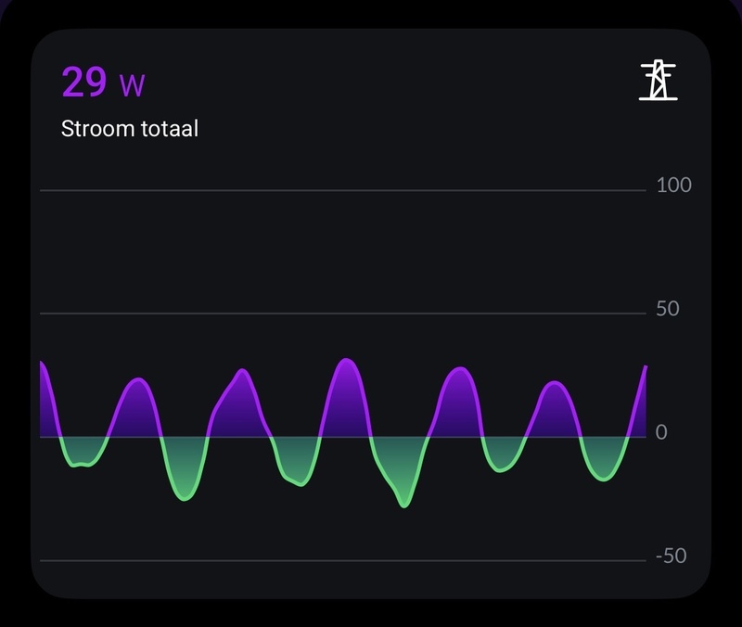Click the horizontal gridline at 50
This screenshot has height=627, width=742.
tap(343, 313)
